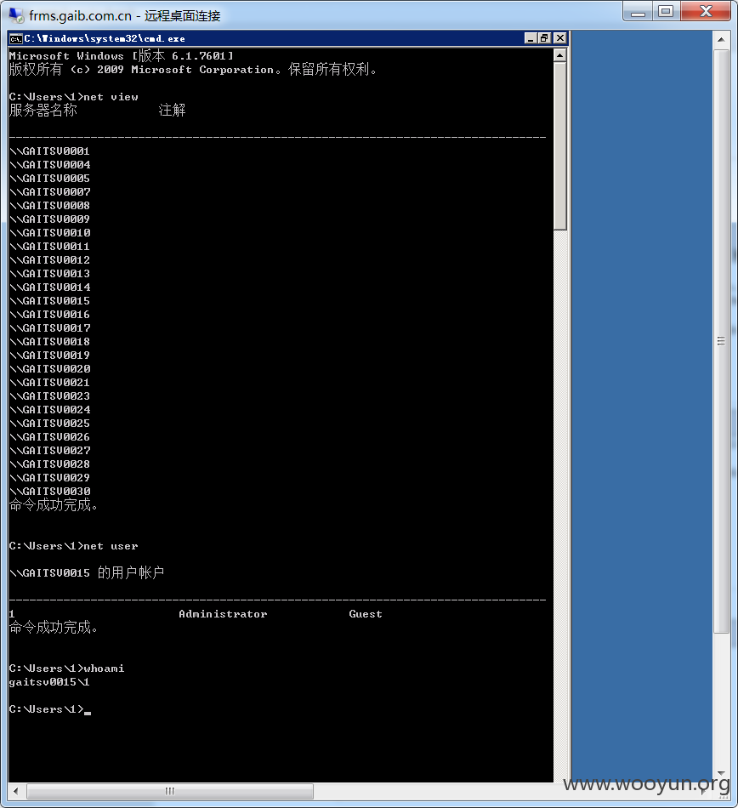Click the \\GAITSV0009 server entry

49,219
